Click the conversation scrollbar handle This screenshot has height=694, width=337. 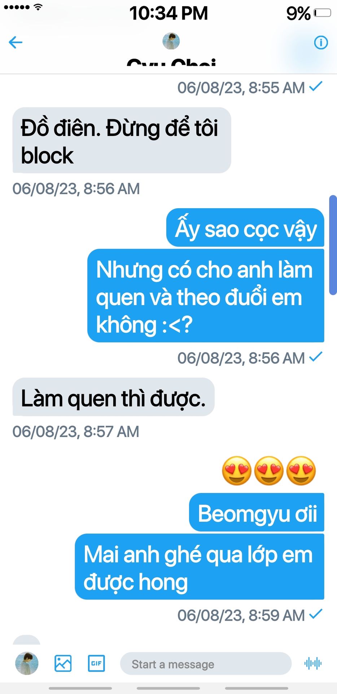(x=333, y=245)
